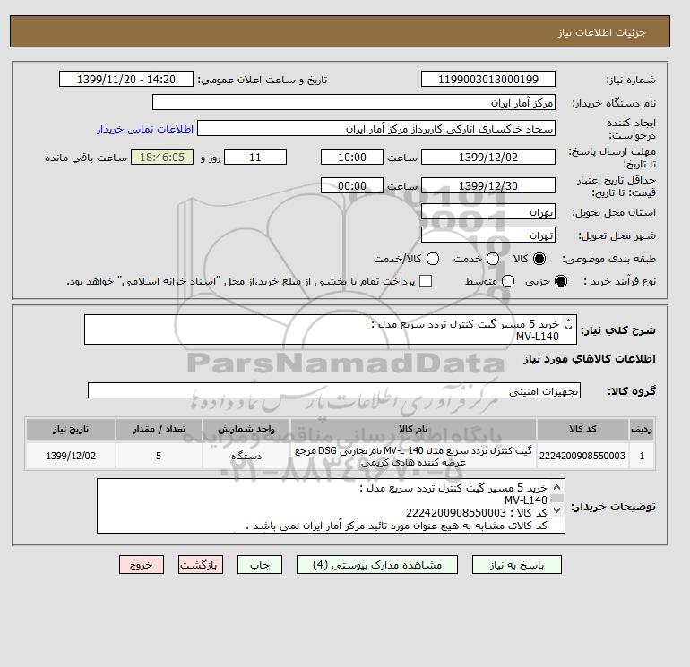690x667 pixels.
Task: Click the announcement date field 1399/11/20 - 14:20
Action: tap(126, 79)
